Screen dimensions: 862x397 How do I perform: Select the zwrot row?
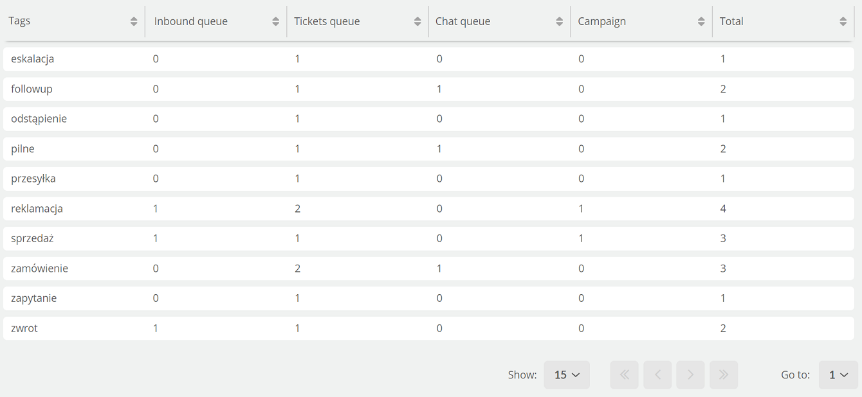(428, 328)
